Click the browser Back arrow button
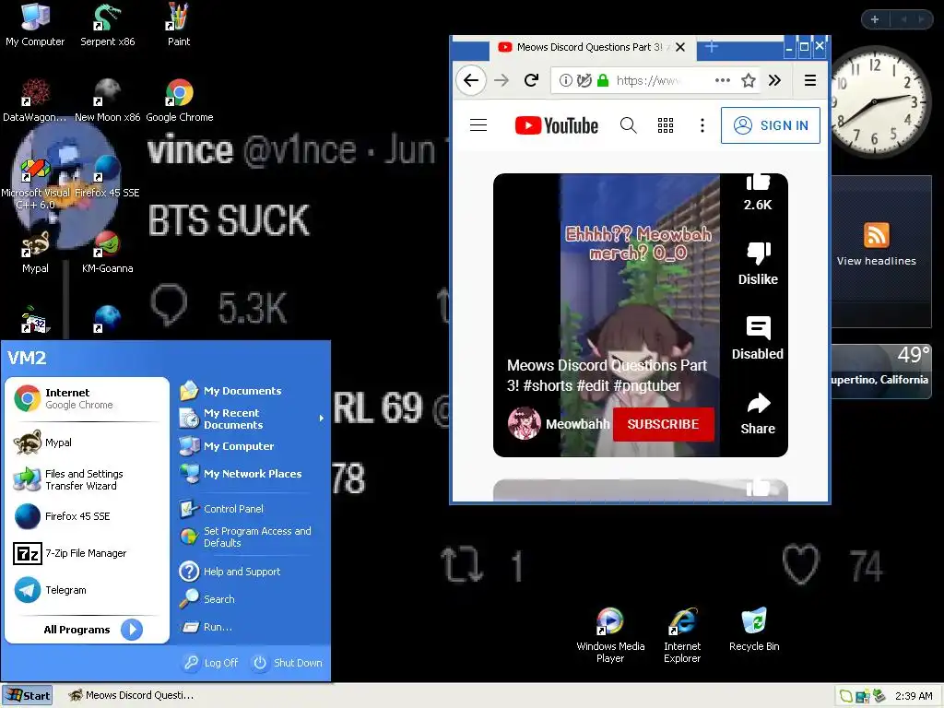The width and height of the screenshot is (944, 708). click(x=471, y=80)
